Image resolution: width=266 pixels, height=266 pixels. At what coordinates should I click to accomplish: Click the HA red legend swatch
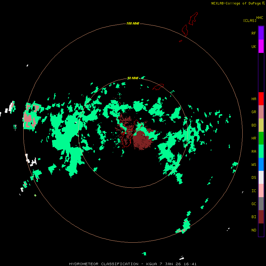pyautogui.click(x=261, y=99)
